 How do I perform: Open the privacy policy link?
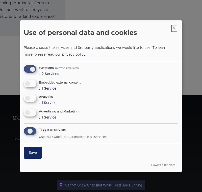click(x=74, y=55)
